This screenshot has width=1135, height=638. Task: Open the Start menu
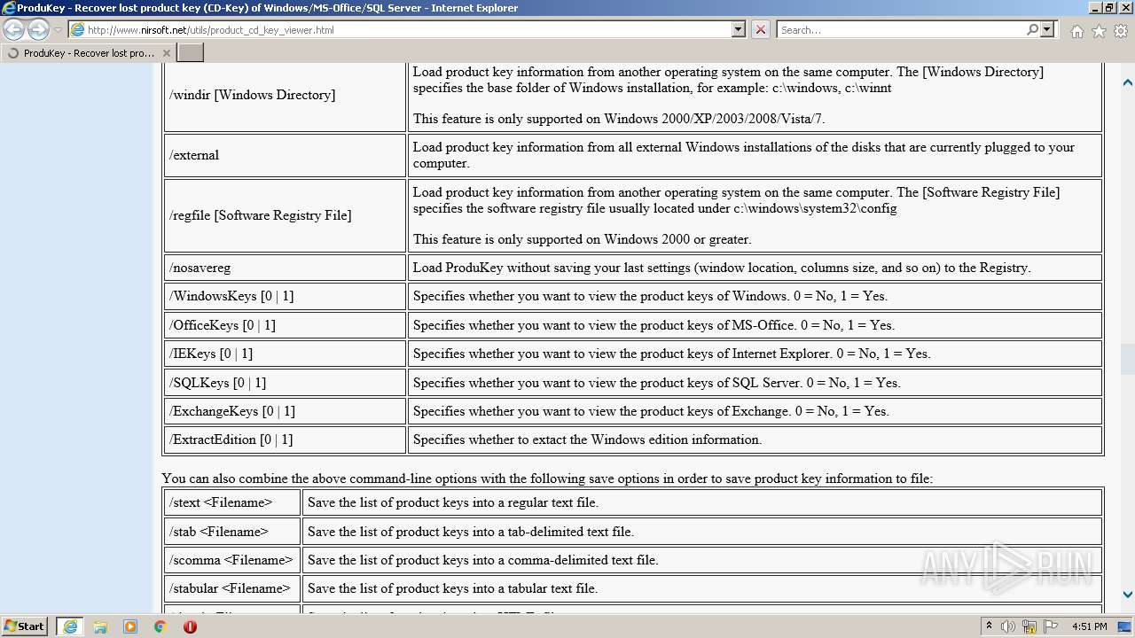tap(24, 626)
